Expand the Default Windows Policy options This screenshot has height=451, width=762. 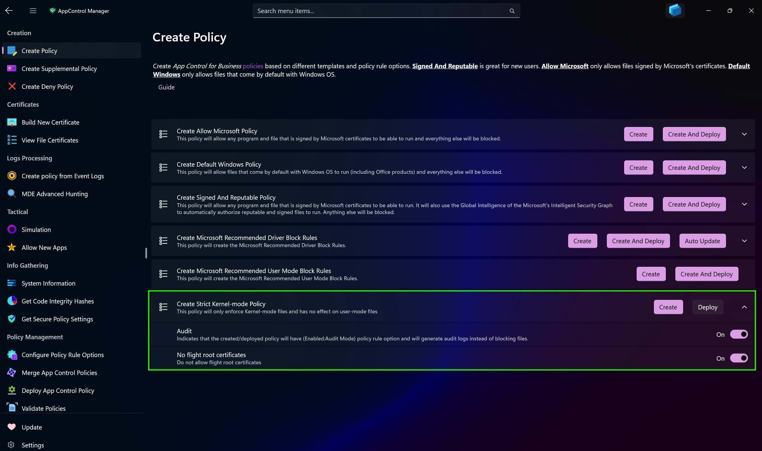pos(744,168)
